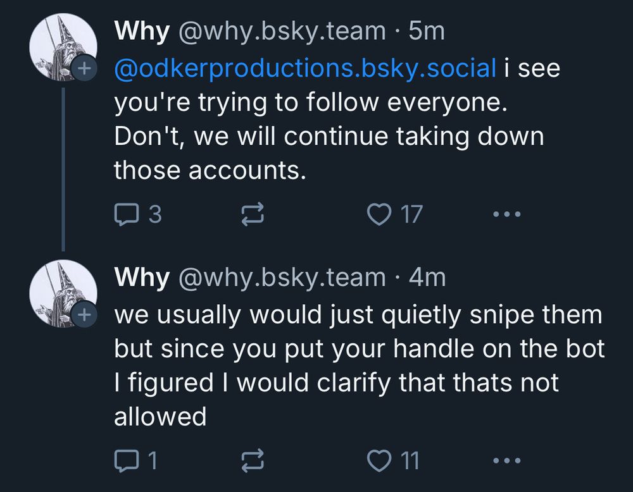Image resolution: width=633 pixels, height=492 pixels.
Task: Open more options on the 4m post
Action: coord(507,461)
